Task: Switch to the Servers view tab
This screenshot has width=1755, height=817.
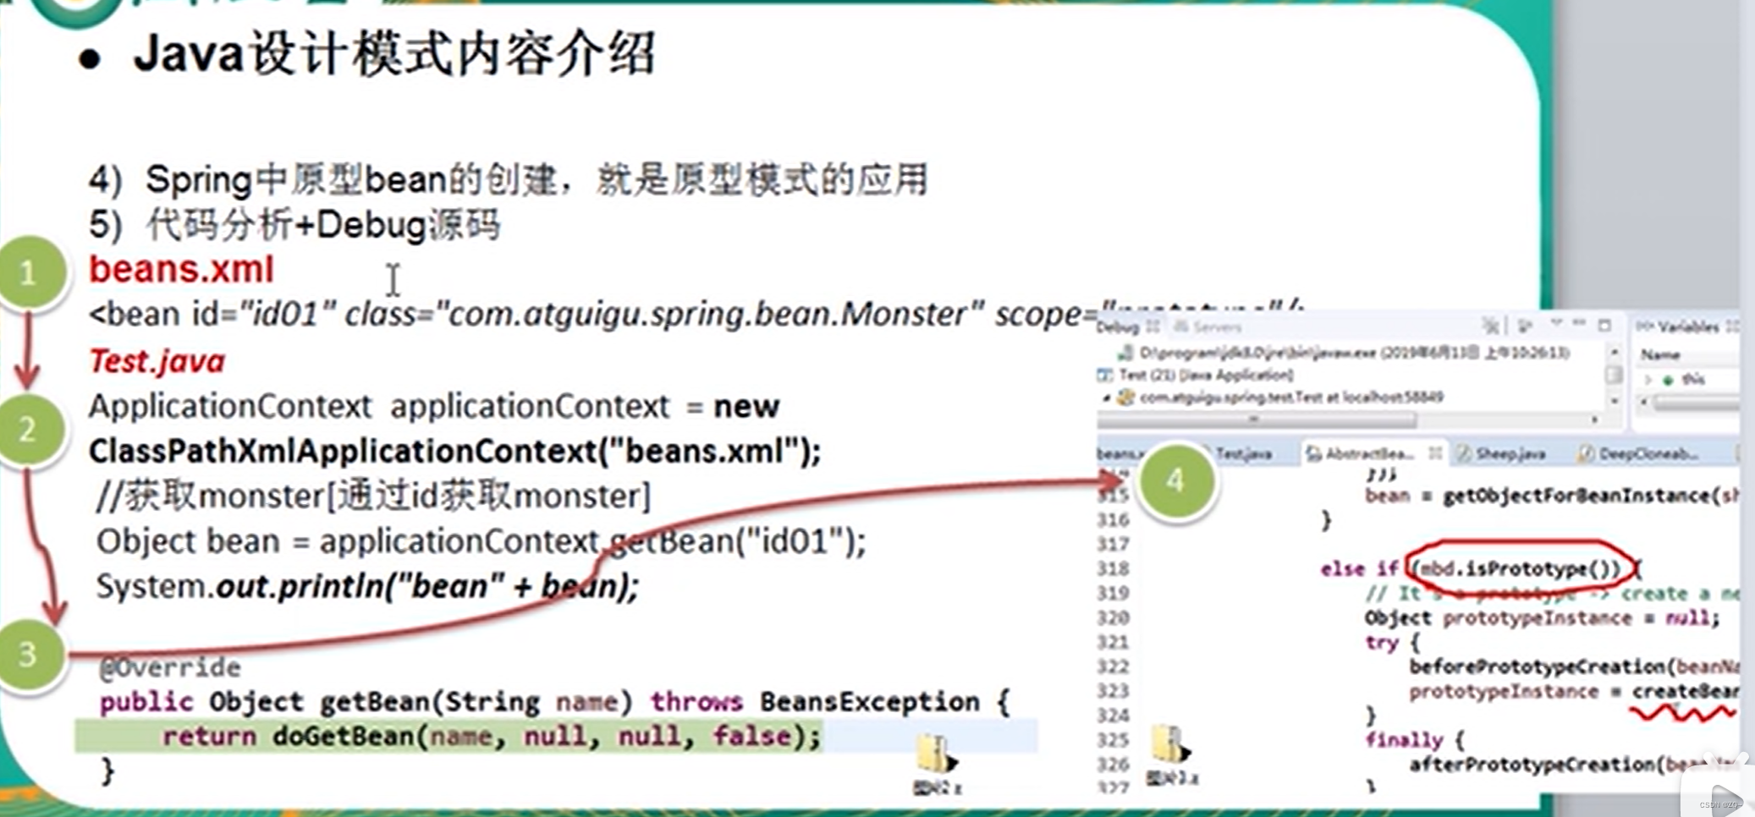Action: [x=1209, y=326]
